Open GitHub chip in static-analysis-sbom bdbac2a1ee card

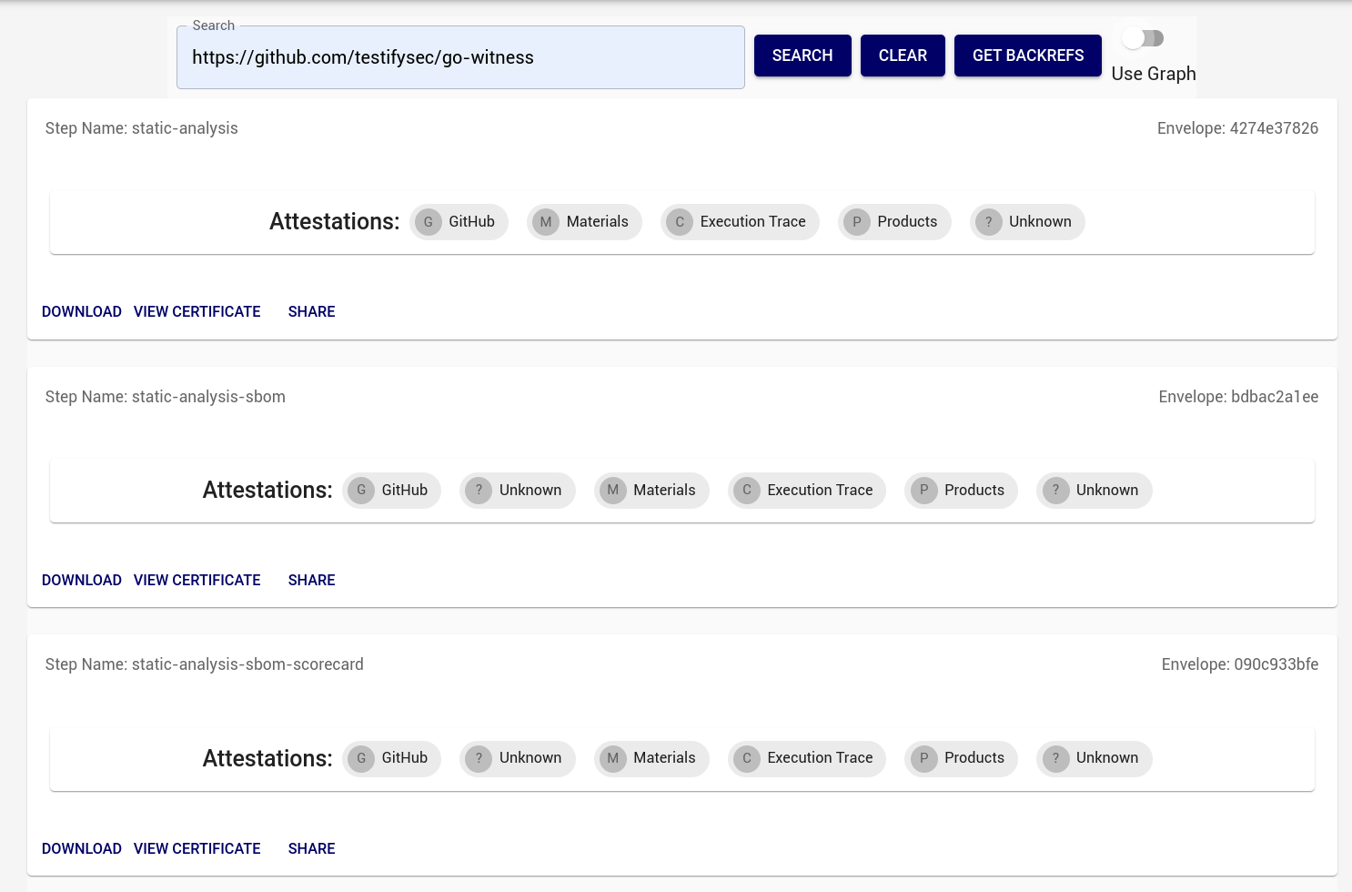coord(391,491)
